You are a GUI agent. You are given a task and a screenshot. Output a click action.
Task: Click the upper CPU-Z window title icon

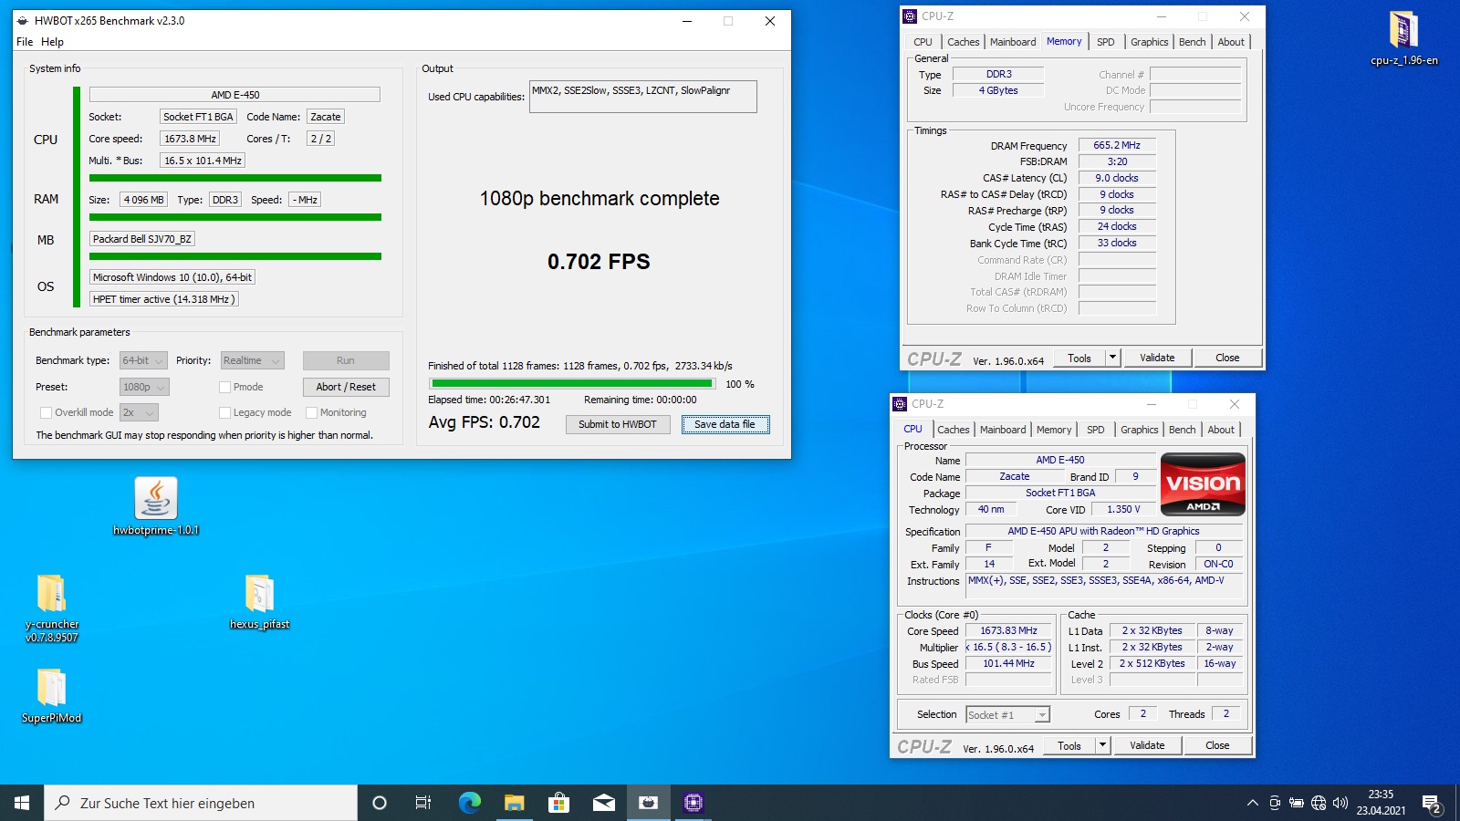[x=910, y=16]
